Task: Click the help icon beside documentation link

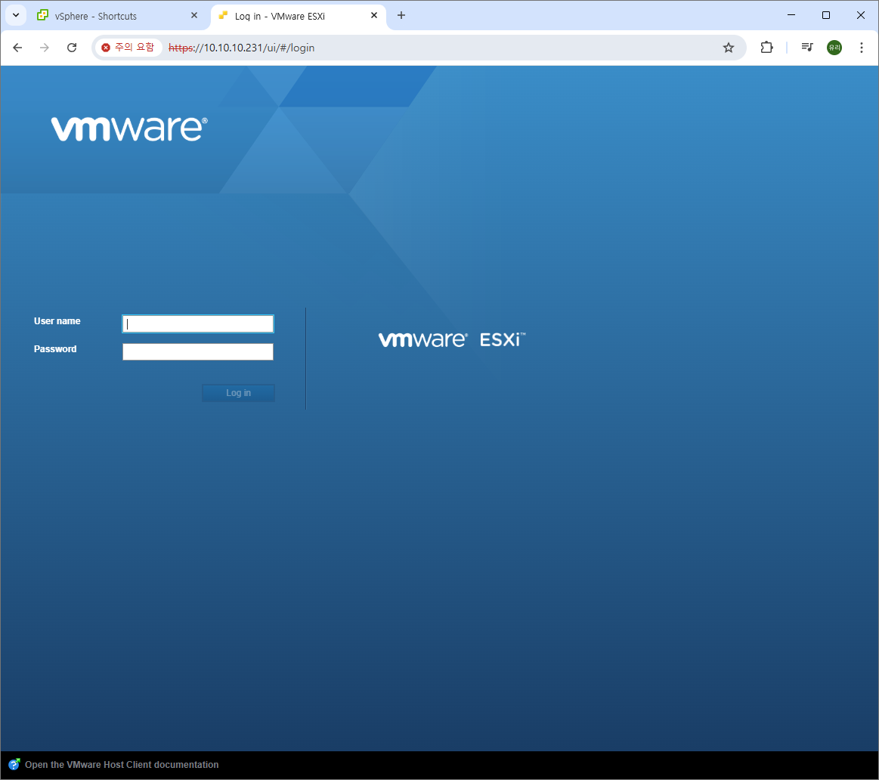Action: [x=14, y=764]
